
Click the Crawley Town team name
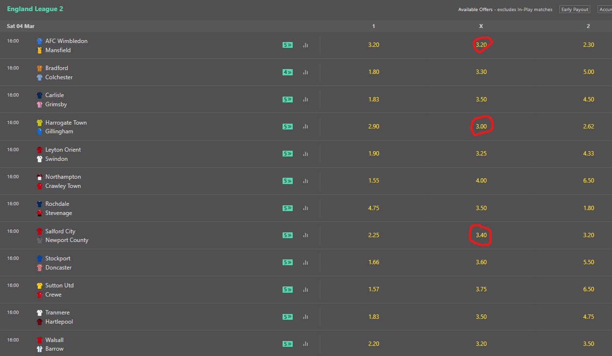tap(63, 186)
